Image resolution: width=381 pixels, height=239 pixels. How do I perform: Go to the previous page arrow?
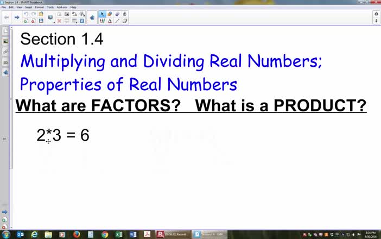point(7,17)
